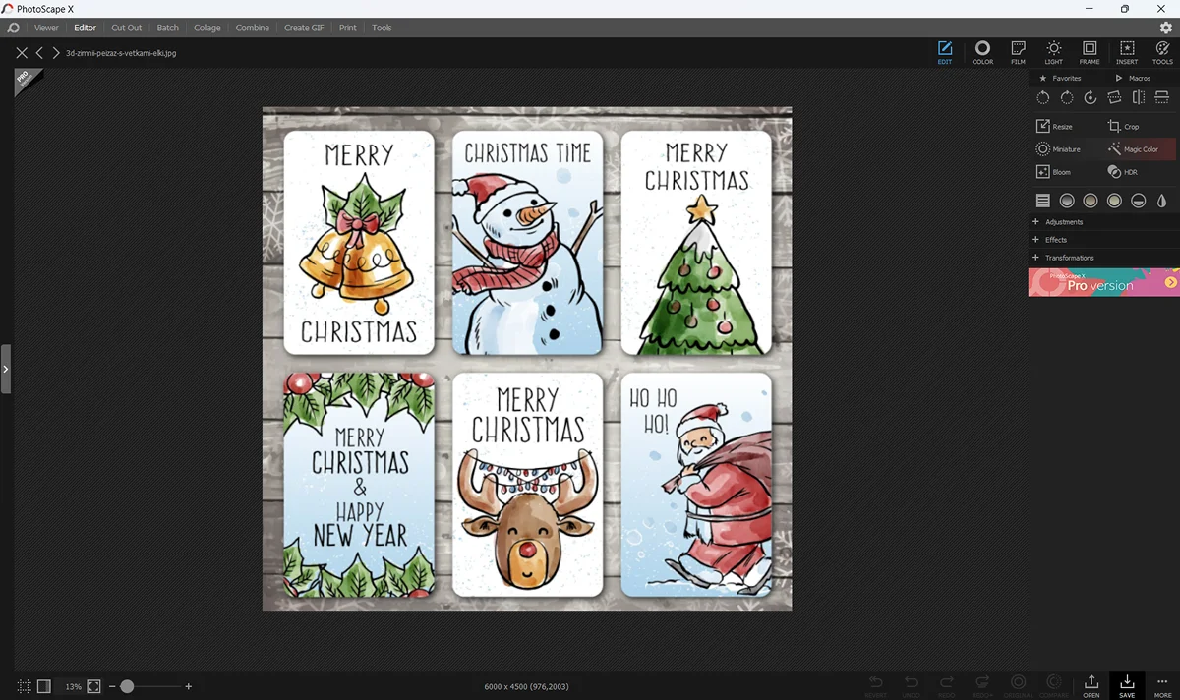
Task: Expand the Adjustments section
Action: tap(1063, 222)
